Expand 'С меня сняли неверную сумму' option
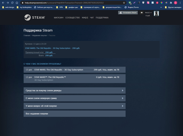 pos(74,98)
